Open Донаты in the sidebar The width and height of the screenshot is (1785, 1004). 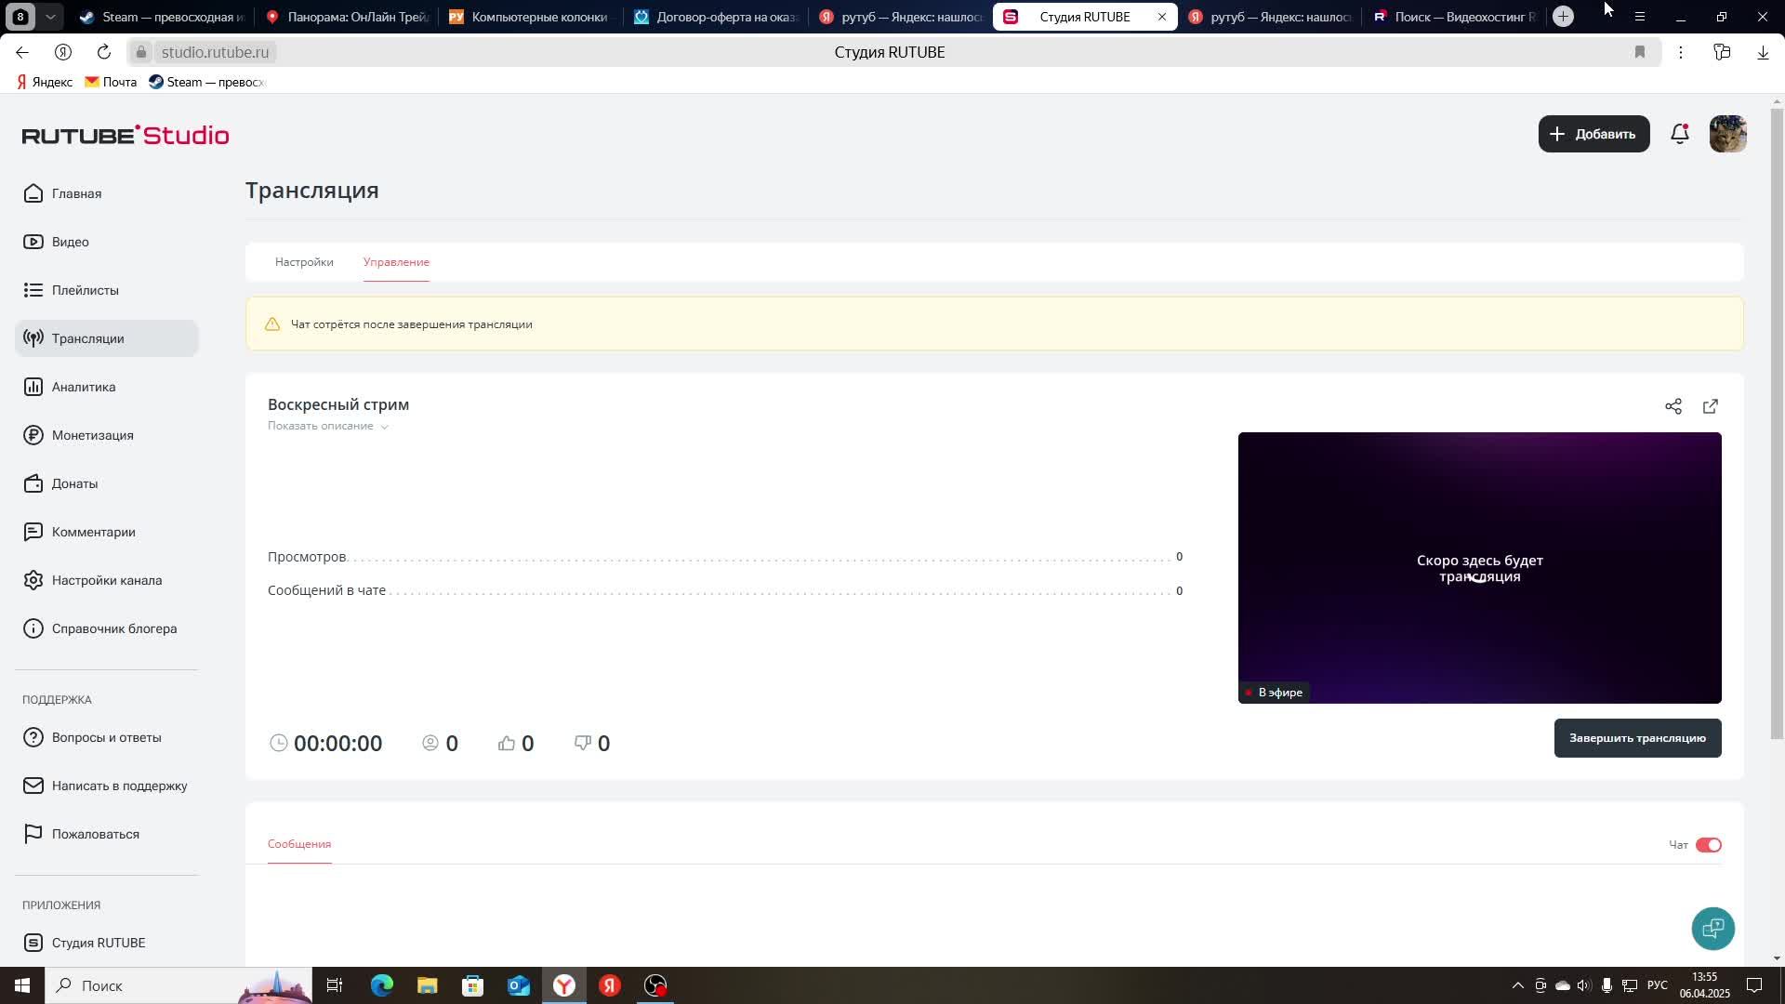[x=74, y=483]
